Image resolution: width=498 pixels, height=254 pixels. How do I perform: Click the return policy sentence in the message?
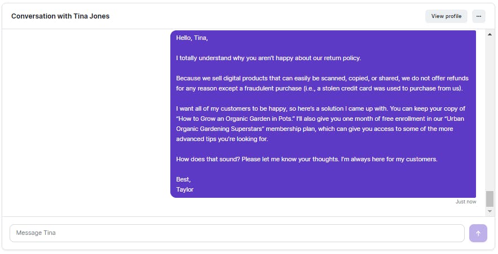pyautogui.click(x=268, y=58)
